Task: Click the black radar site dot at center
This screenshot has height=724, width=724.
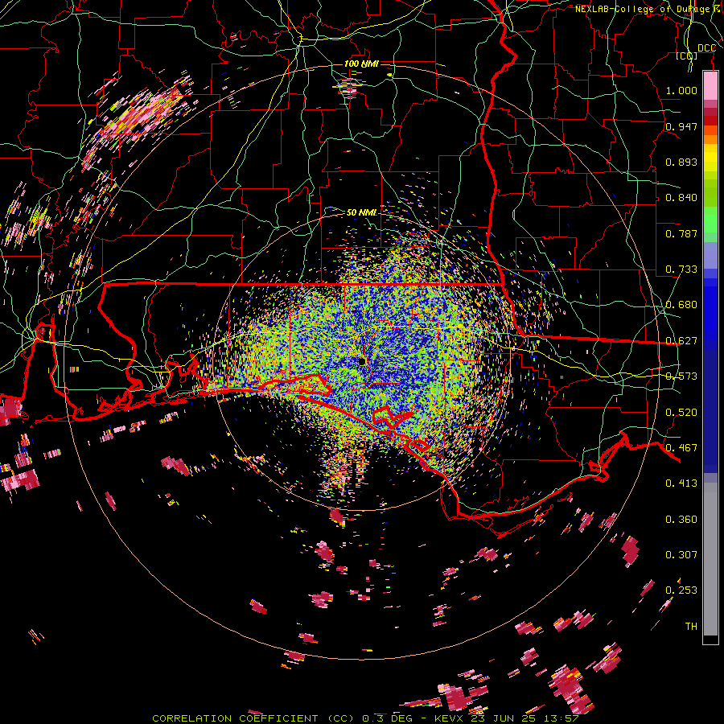Action: coord(362,361)
